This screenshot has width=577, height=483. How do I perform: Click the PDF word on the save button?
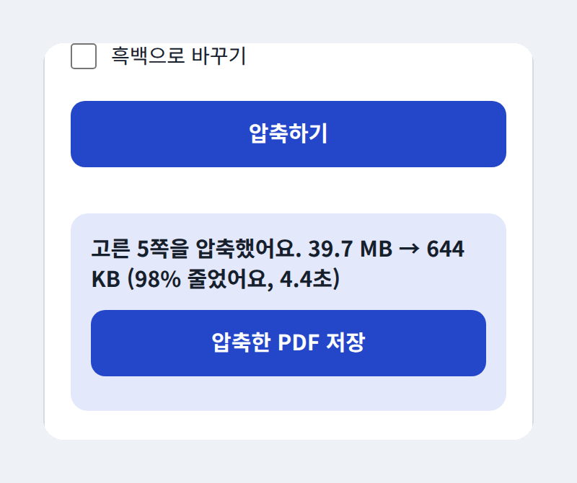tap(299, 343)
